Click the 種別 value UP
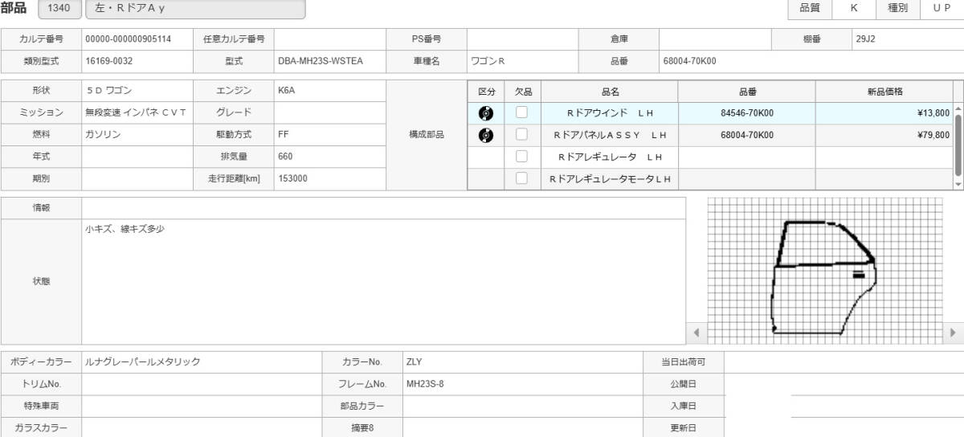This screenshot has height=437, width=964. [x=942, y=8]
